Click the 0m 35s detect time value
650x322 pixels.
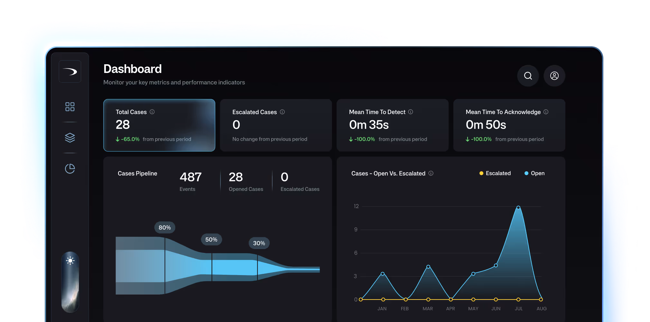369,125
